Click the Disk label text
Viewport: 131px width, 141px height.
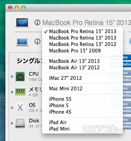[x=34, y=121]
